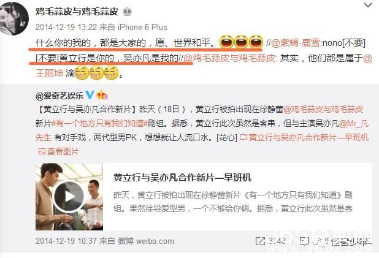This screenshot has width=379, height=258.
Task: Click the poster's profile avatar
Action: pyautogui.click(x=14, y=18)
